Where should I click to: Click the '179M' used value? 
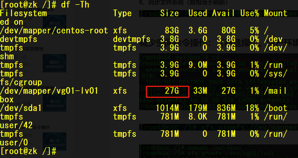click(x=198, y=108)
